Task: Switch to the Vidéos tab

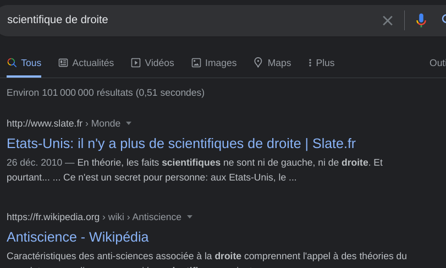Action: click(x=152, y=63)
